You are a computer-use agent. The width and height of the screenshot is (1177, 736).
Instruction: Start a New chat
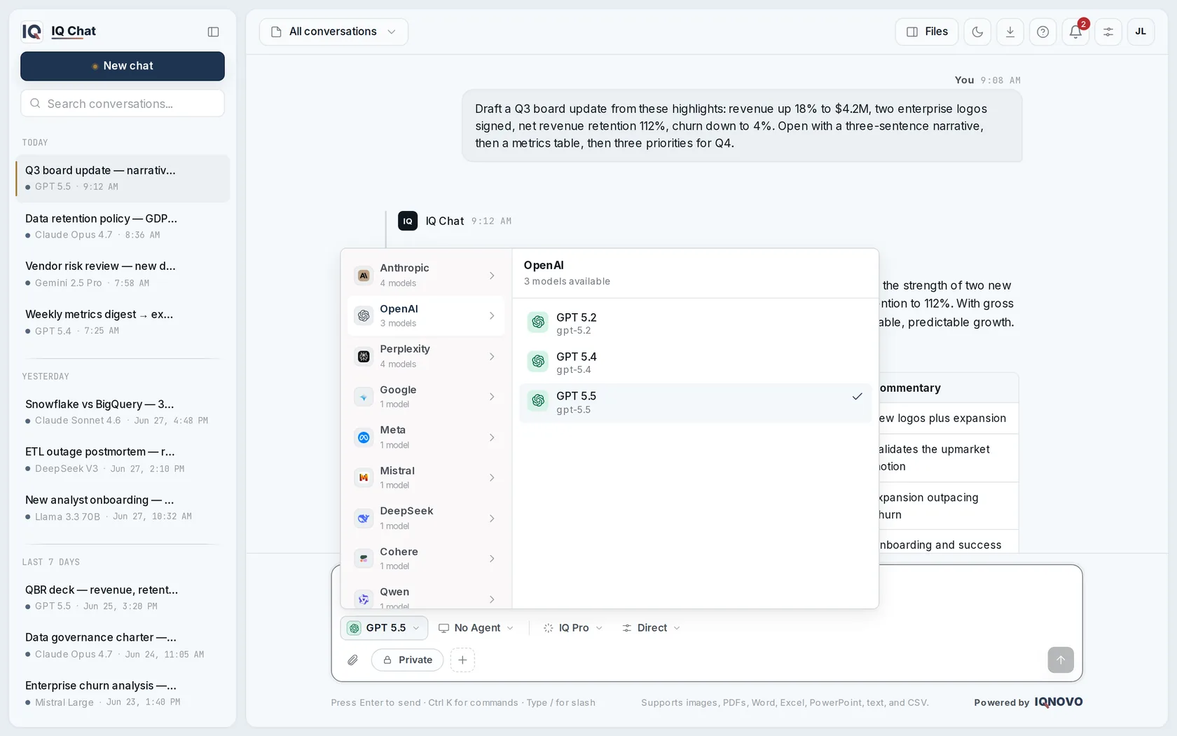123,66
